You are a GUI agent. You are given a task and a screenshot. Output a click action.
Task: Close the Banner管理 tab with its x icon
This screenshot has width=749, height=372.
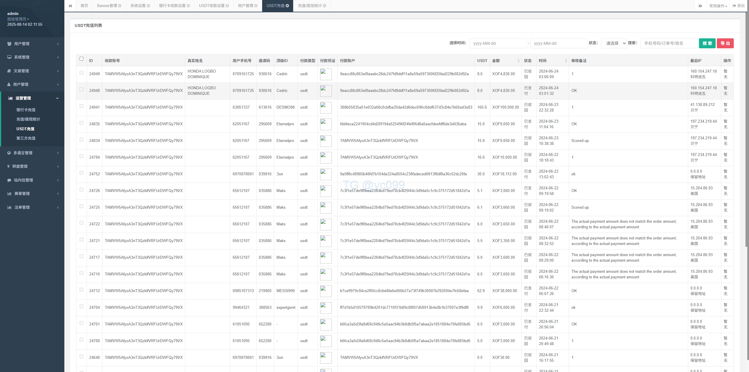click(x=120, y=6)
